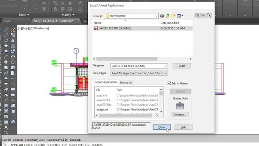This screenshot has width=259, height=146.
Task: Select the Mirror modify tool
Action: 13,41
